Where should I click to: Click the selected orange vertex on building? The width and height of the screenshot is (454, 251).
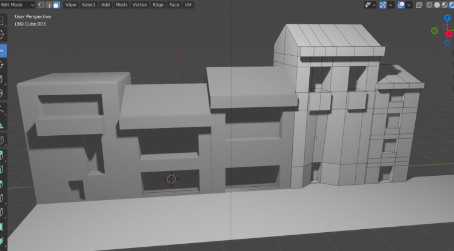click(x=316, y=138)
